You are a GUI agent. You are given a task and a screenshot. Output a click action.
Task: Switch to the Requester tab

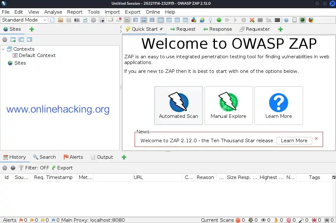click(255, 29)
